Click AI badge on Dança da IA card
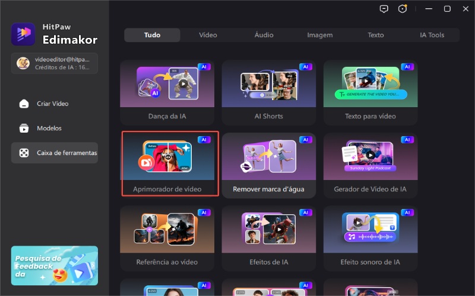475x296 pixels. coord(204,67)
